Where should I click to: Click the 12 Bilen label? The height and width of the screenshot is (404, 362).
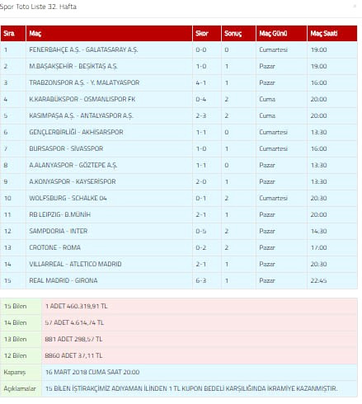pyautogui.click(x=16, y=355)
